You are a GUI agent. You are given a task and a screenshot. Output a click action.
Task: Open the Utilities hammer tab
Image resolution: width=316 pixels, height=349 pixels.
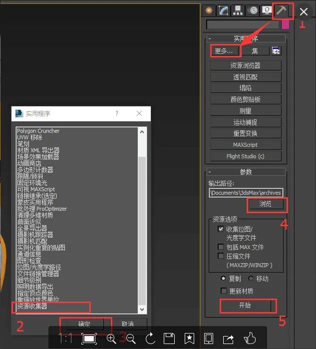click(281, 10)
